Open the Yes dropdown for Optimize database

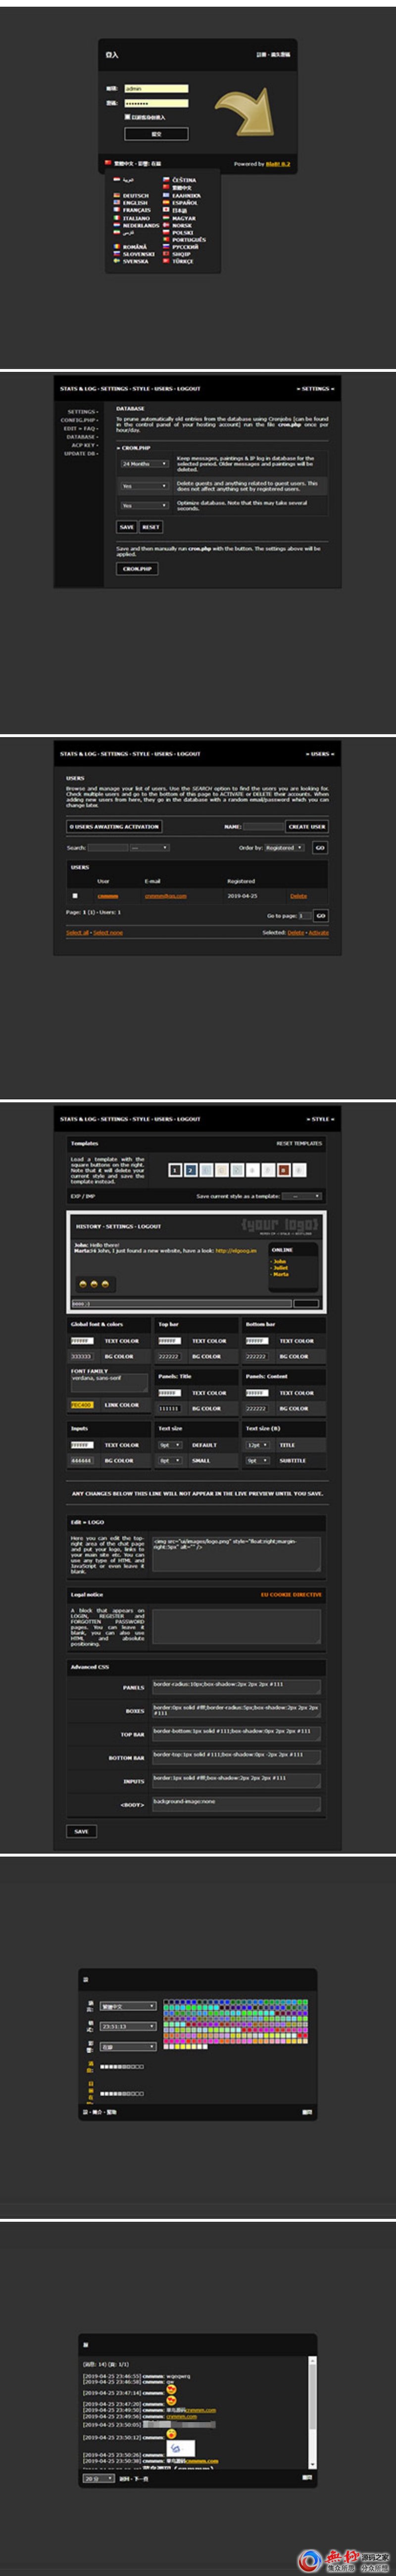[x=144, y=506]
